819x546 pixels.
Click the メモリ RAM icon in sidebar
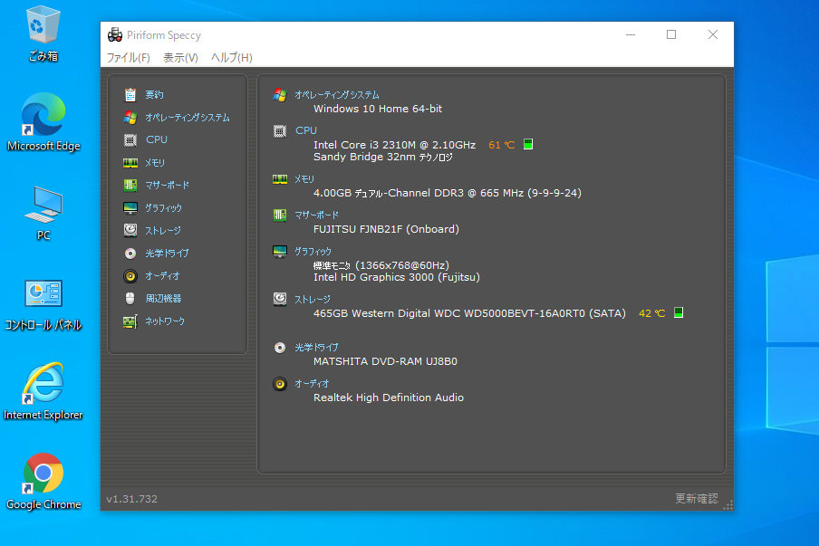(x=130, y=163)
